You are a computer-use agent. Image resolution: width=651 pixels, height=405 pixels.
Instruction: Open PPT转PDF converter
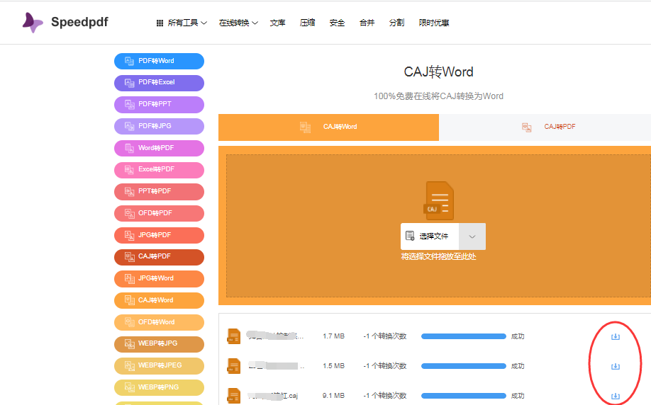(159, 191)
